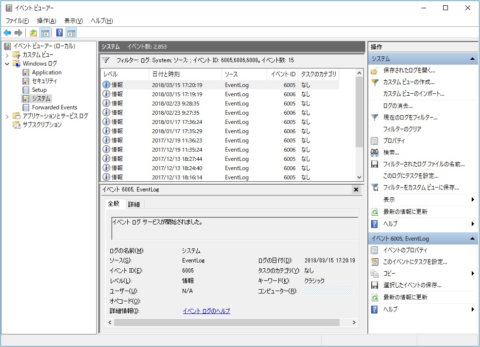The height and width of the screenshot is (347, 480).
Task: Click the 保存されたログを開く folder icon
Action: pos(375,71)
